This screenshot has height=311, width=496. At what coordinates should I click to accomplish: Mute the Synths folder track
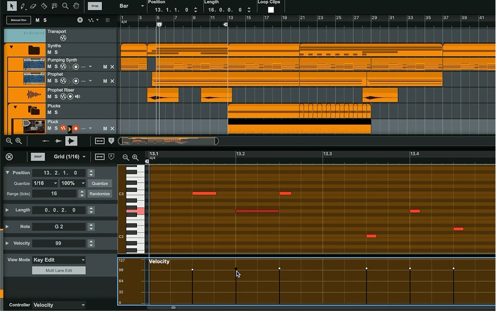coord(50,52)
